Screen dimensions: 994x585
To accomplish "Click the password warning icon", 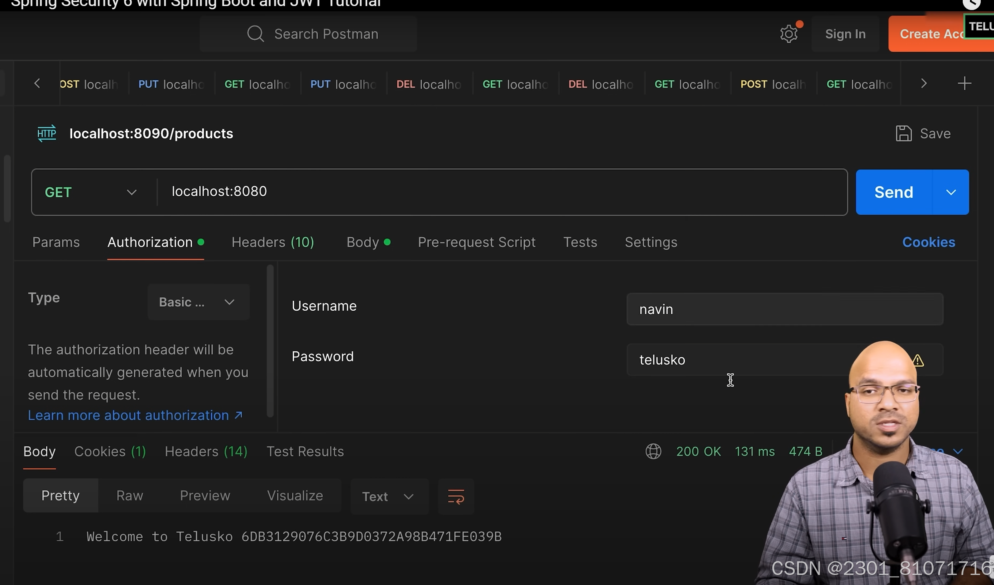I will tap(918, 360).
